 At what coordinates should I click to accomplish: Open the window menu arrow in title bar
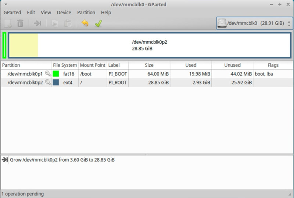(x=6, y=4)
